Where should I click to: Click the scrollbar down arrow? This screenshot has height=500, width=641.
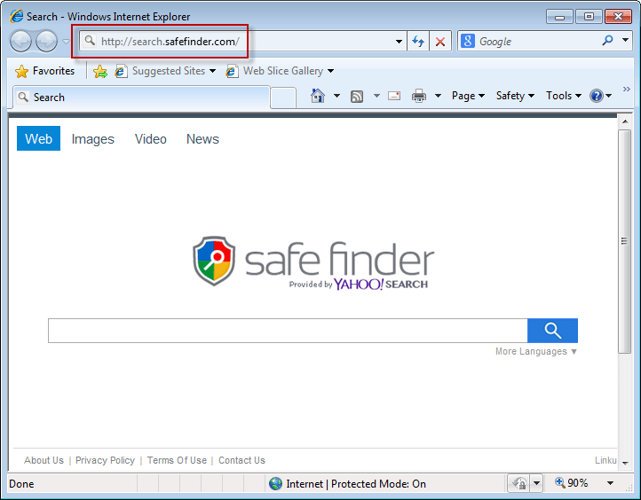click(x=625, y=464)
